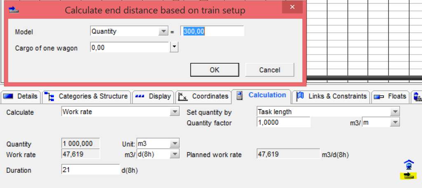Expand the Cargo of one wagon dropdown
This screenshot has width=422, height=188.
tap(175, 48)
